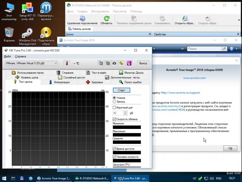242x182 pixels.
Task: Copy screenshot to clipboard icon in HD Tune
Action: click(x=108, y=63)
